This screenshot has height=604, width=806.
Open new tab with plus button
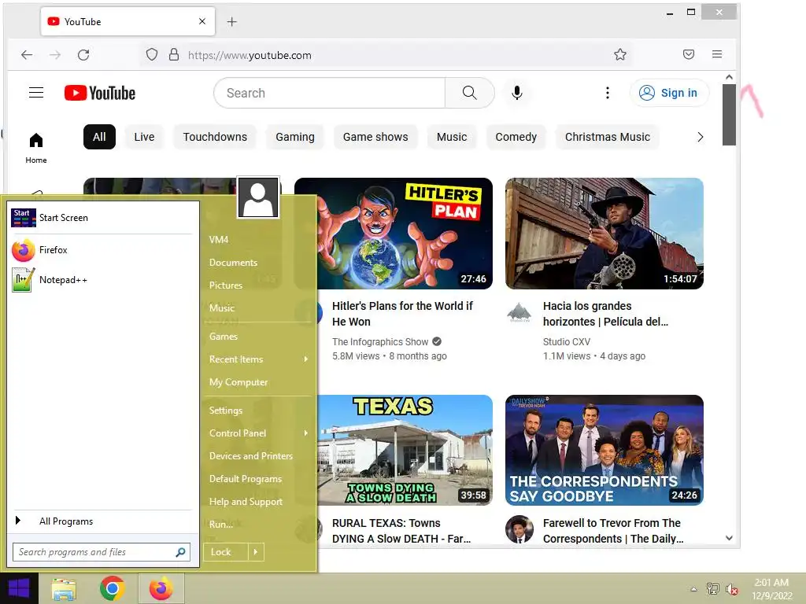coord(232,21)
